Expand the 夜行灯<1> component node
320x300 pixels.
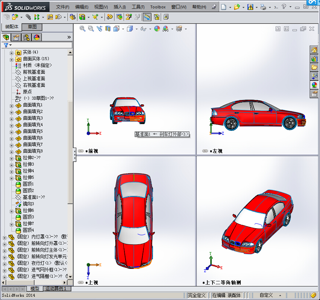pyautogui.click(x=4, y=264)
